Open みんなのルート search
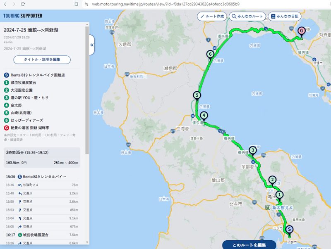This screenshot has height=249, width=331. [247, 17]
